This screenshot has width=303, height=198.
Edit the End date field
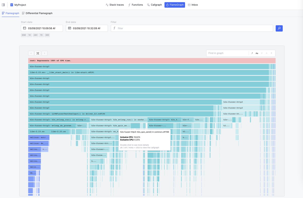(x=87, y=28)
